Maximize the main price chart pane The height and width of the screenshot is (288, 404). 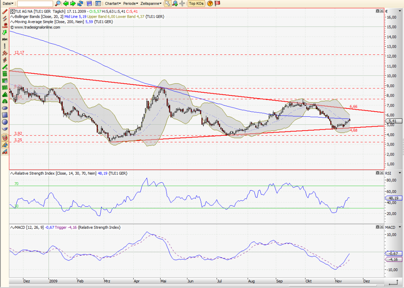(x=378, y=11)
